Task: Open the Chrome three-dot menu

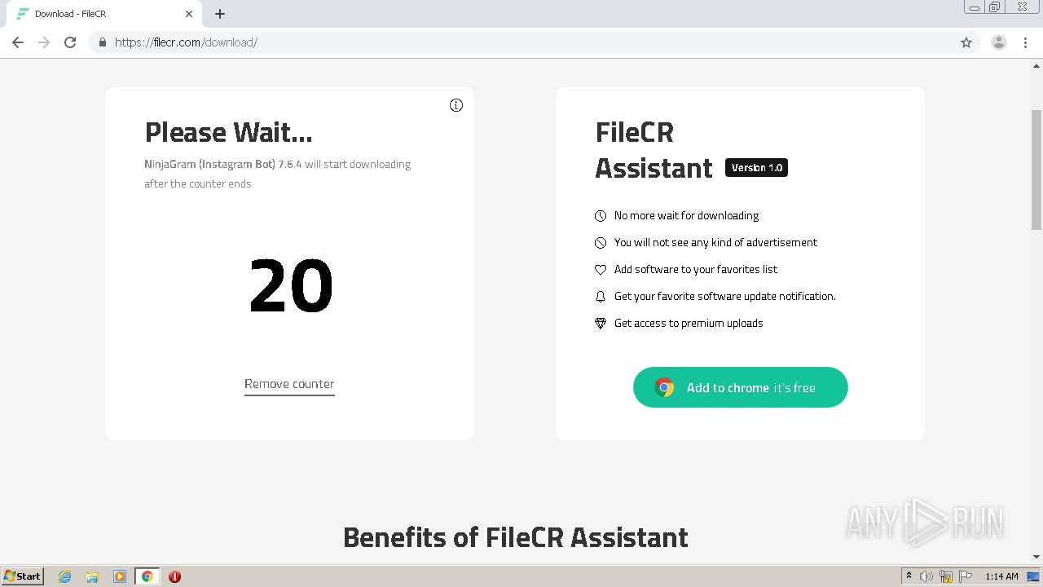Action: [1025, 42]
